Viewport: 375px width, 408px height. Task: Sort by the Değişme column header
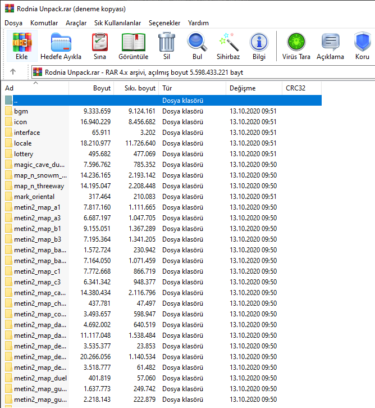254,88
